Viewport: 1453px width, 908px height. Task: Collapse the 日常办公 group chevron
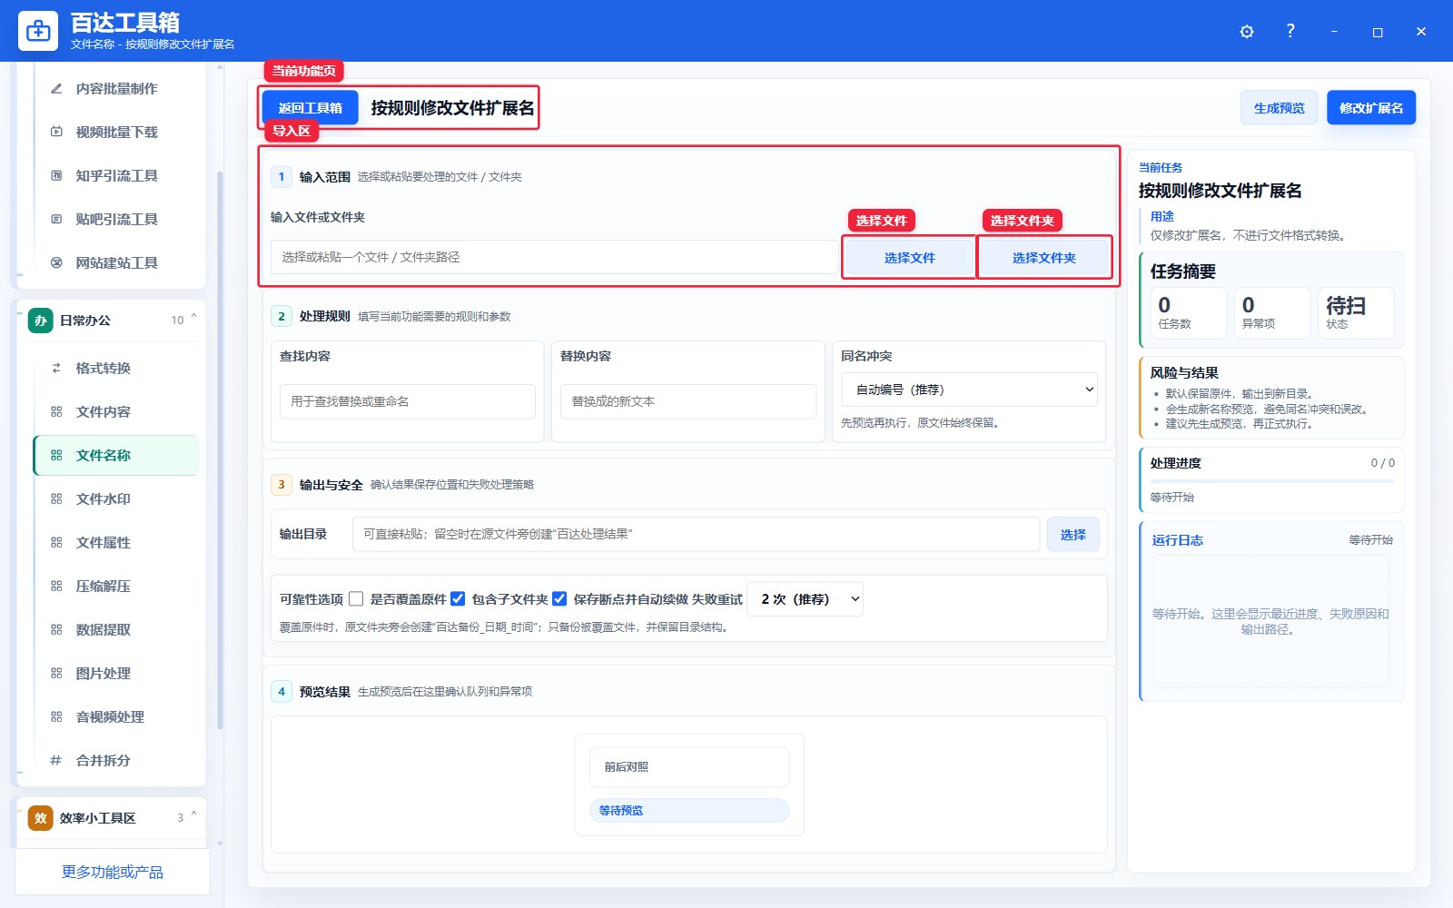[x=193, y=318]
